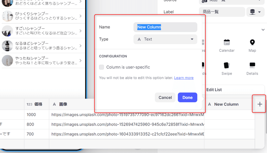Image resolution: width=267 pixels, height=153 pixels.
Task: Select the 価格 column header
Action: 37,104
